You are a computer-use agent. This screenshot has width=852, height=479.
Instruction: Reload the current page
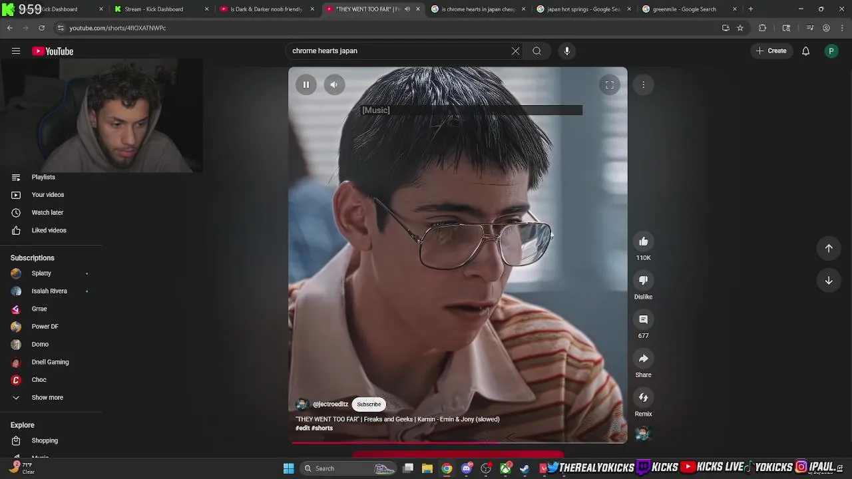click(41, 28)
